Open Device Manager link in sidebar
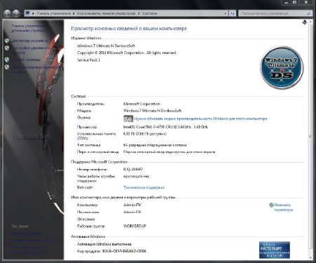This screenshot has height=263, width=316. [x=29, y=41]
